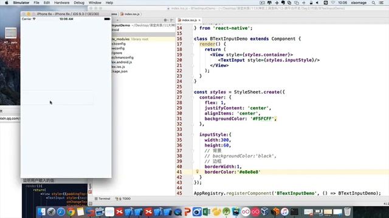Click BTextInputDemo class name on line 16

pos(229,39)
